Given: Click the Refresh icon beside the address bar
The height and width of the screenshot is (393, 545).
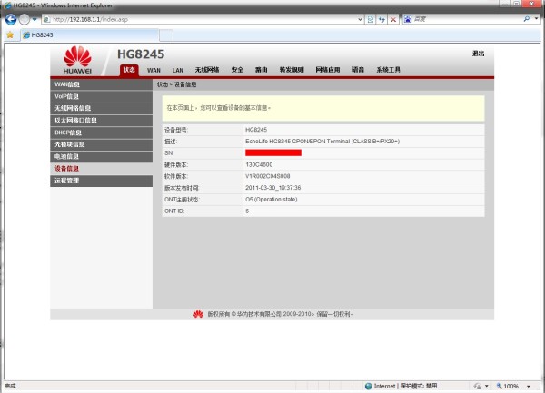Looking at the screenshot, I should pos(381,19).
